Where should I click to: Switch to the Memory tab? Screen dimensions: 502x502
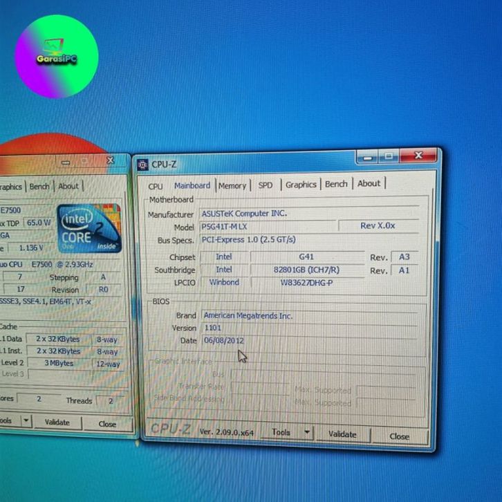[x=232, y=186]
